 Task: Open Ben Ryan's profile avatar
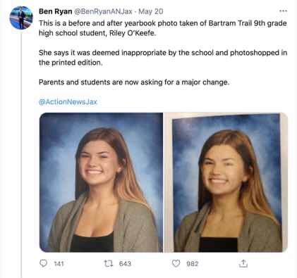tap(21, 18)
